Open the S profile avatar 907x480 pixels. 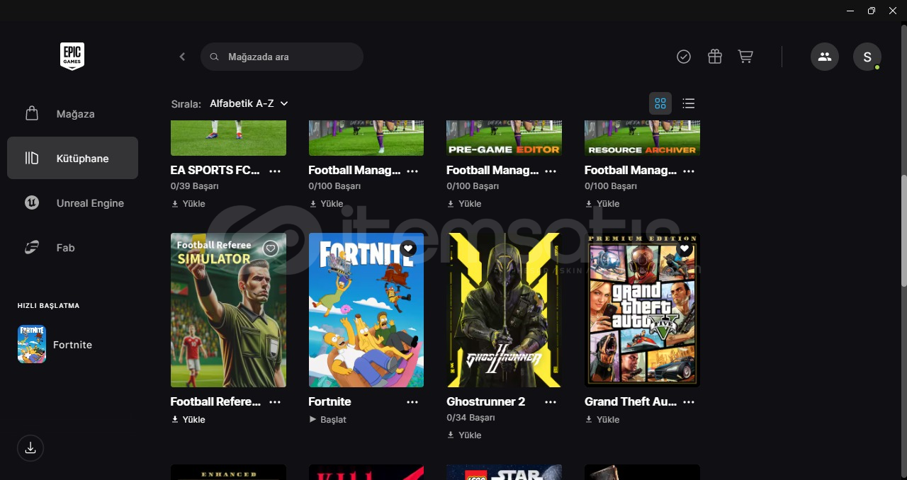867,57
